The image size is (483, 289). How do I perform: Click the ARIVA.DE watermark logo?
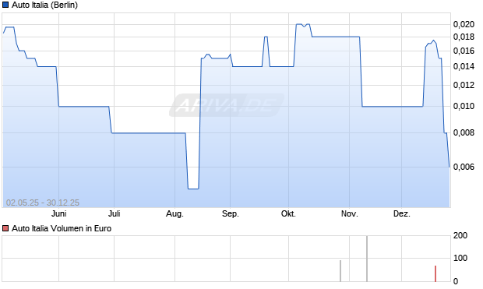click(x=227, y=105)
